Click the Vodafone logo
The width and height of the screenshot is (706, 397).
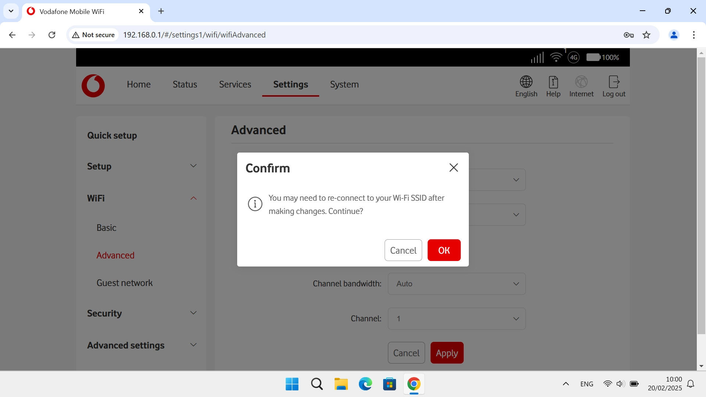(93, 86)
